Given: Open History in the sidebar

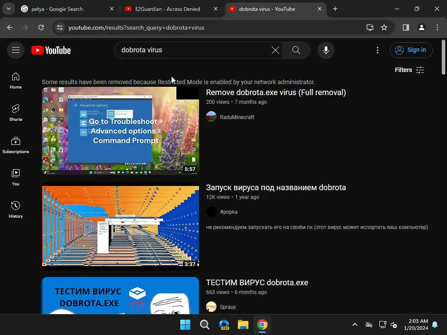Looking at the screenshot, I should tap(16, 209).
